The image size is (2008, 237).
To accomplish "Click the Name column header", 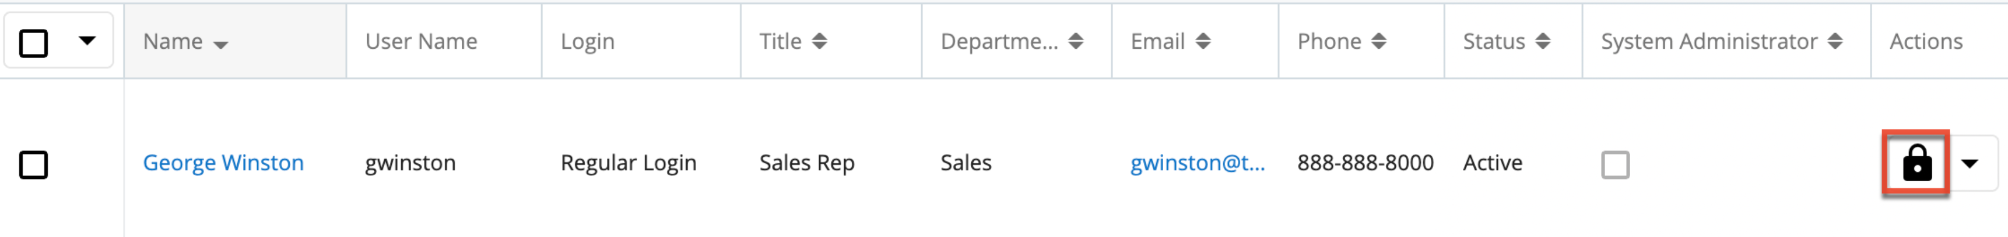I will tap(172, 41).
